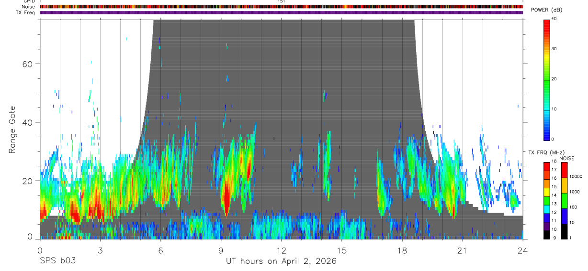Click the noise scale value 1000

point(574,191)
